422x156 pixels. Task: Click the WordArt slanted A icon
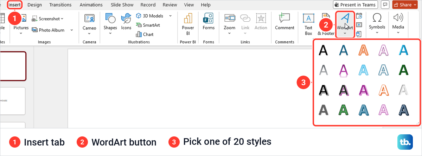point(345,19)
